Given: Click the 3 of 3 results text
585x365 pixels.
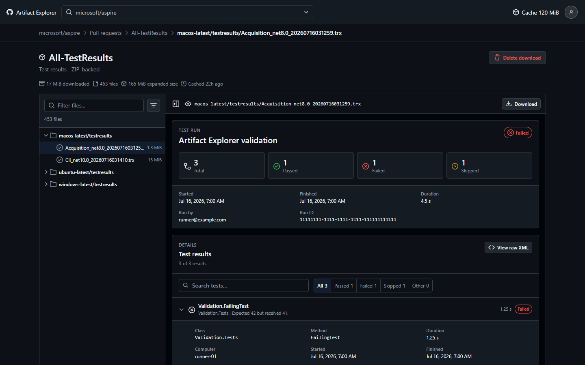Looking at the screenshot, I should (193, 264).
